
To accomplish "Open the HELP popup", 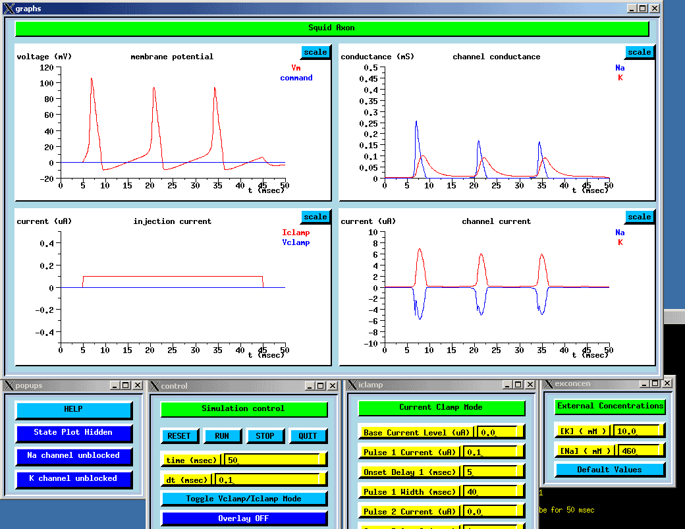I will coord(74,409).
